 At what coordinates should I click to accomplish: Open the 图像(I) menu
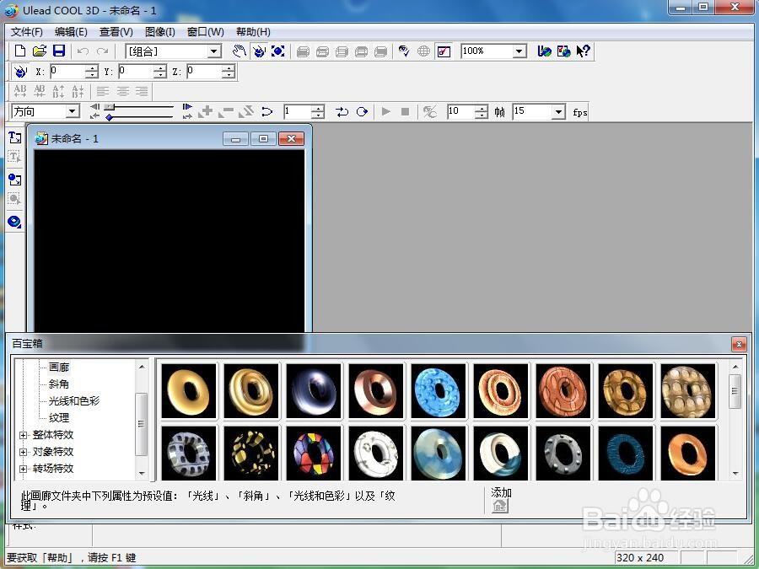pos(159,32)
